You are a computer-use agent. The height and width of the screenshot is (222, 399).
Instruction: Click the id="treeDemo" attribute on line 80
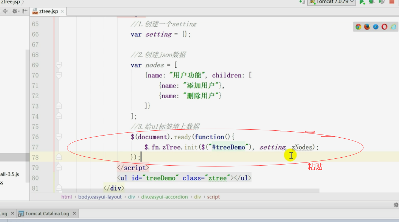pyautogui.click(x=155, y=178)
